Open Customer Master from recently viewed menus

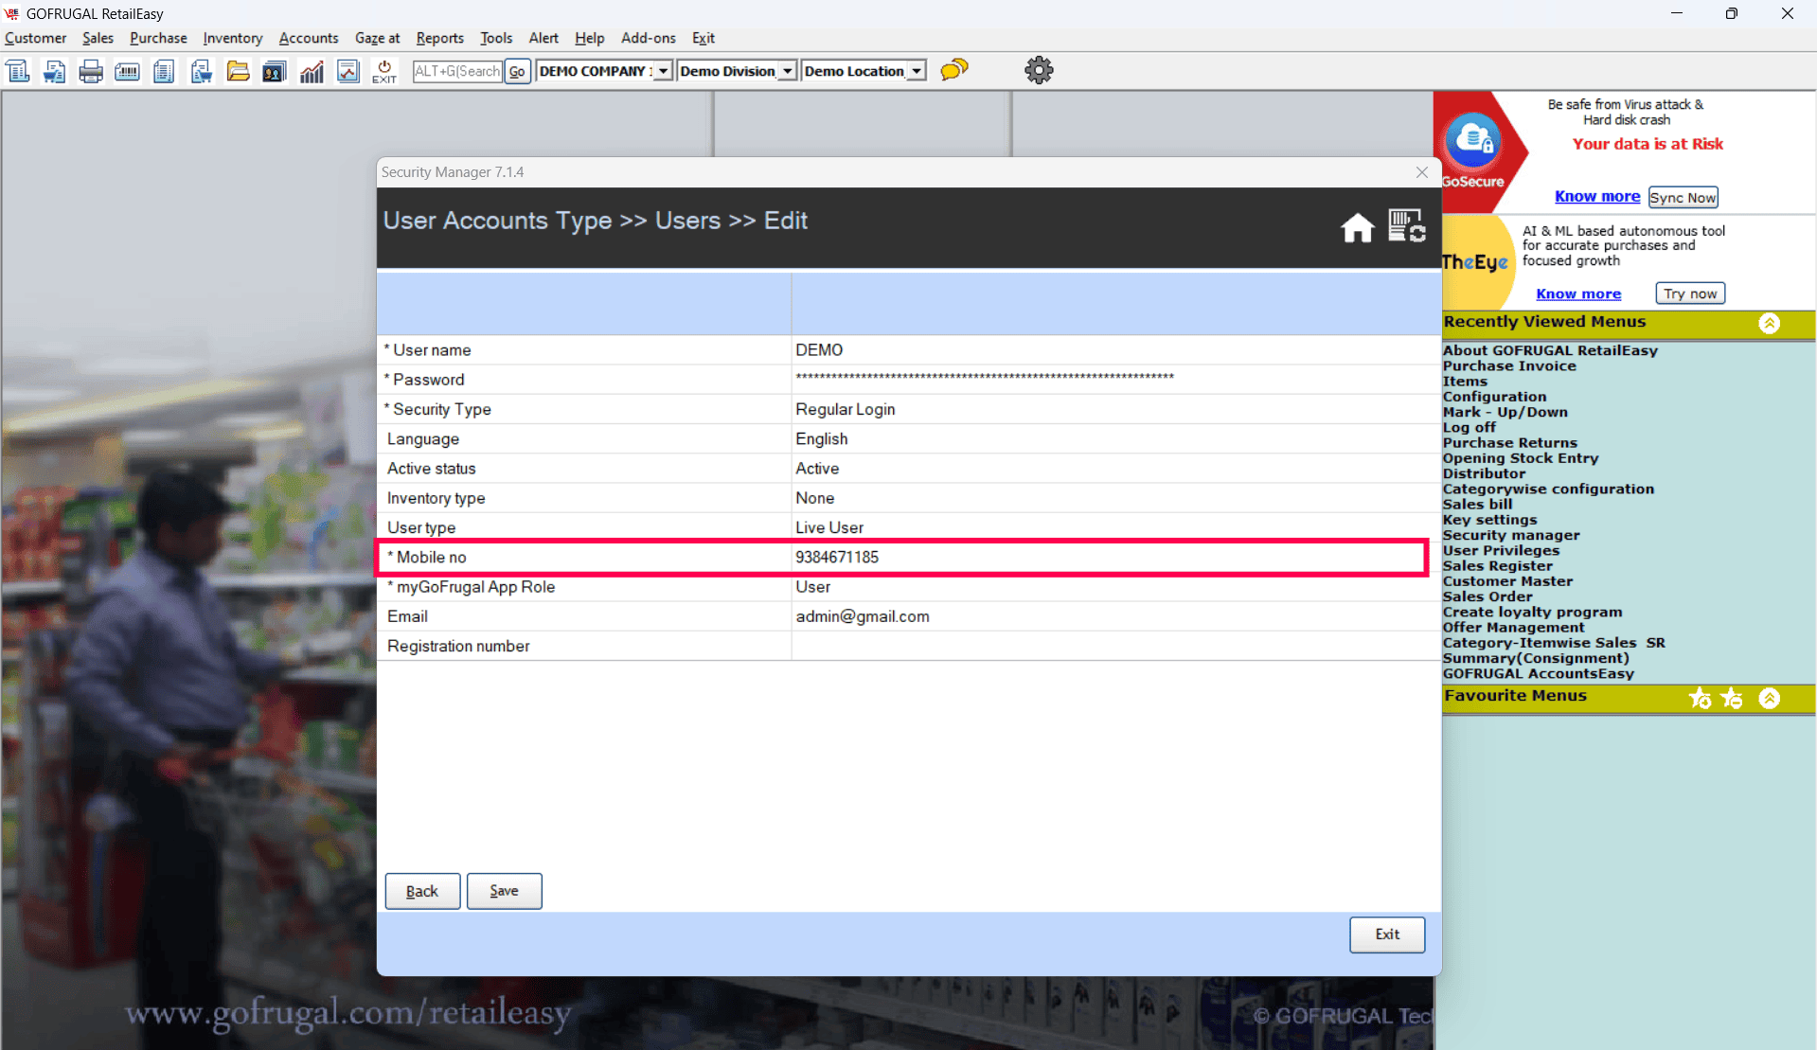coord(1507,581)
